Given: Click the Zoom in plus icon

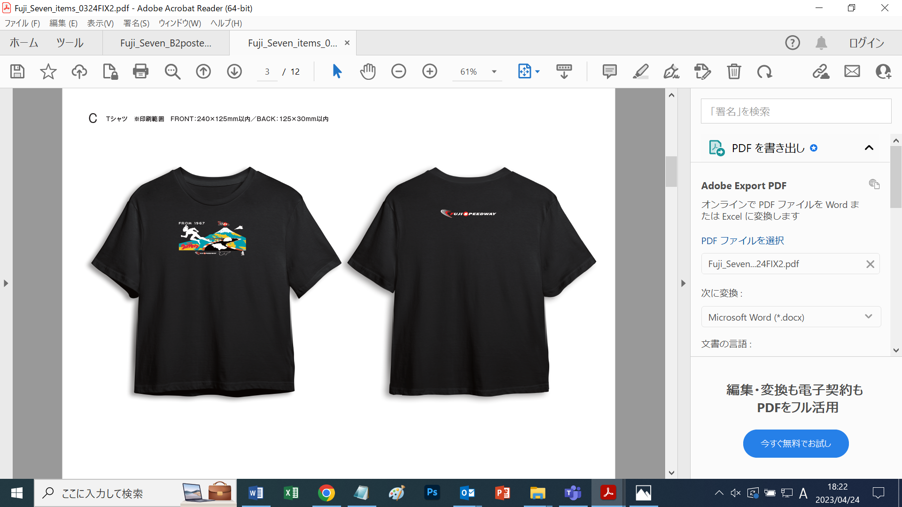Looking at the screenshot, I should [429, 71].
